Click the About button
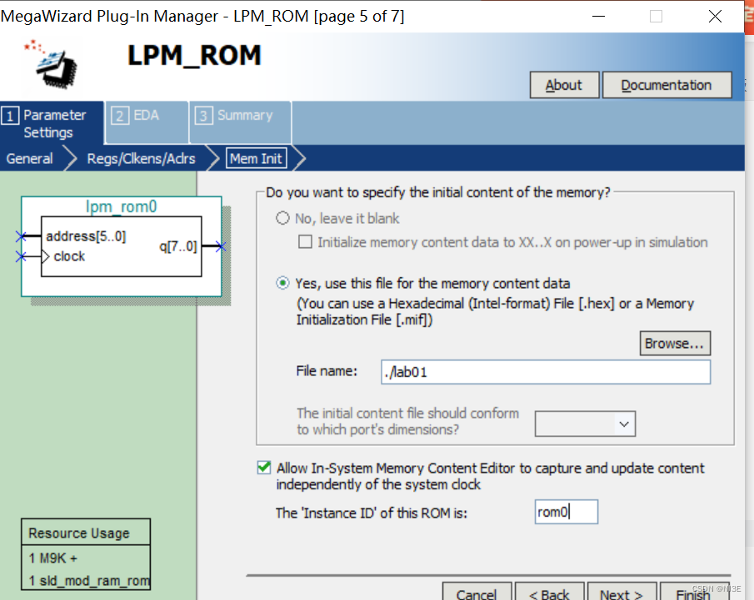 564,84
